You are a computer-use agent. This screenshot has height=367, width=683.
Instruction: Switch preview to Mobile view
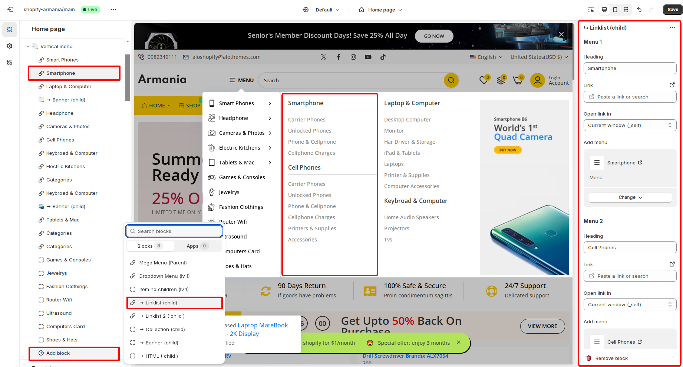point(615,10)
